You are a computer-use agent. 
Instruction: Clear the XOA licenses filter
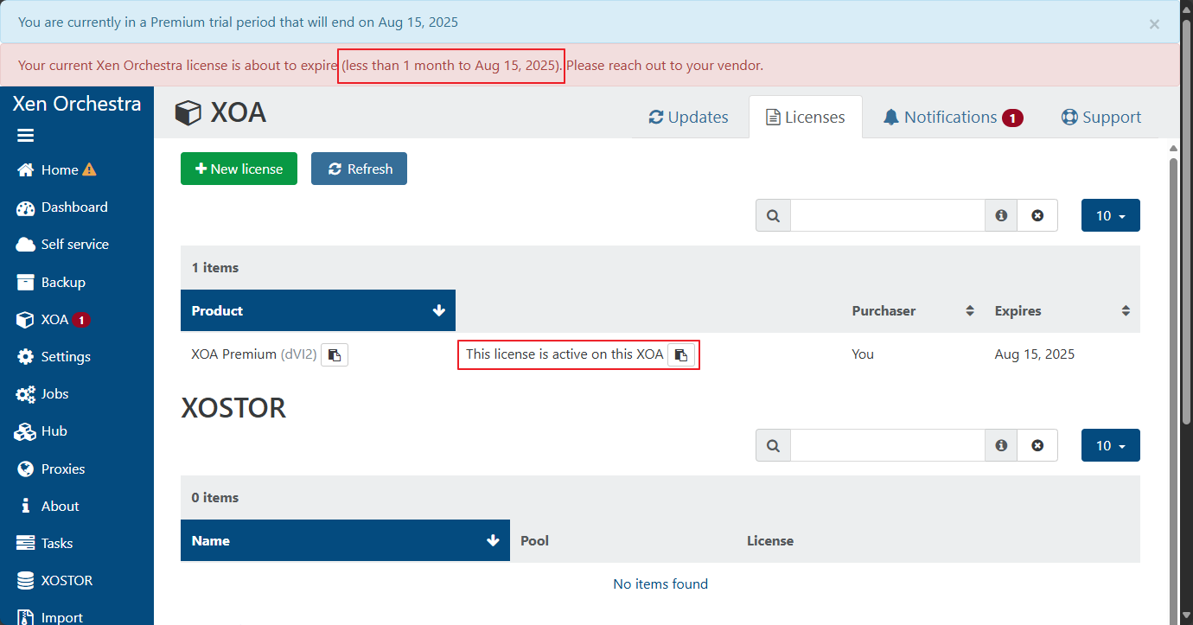(x=1037, y=215)
